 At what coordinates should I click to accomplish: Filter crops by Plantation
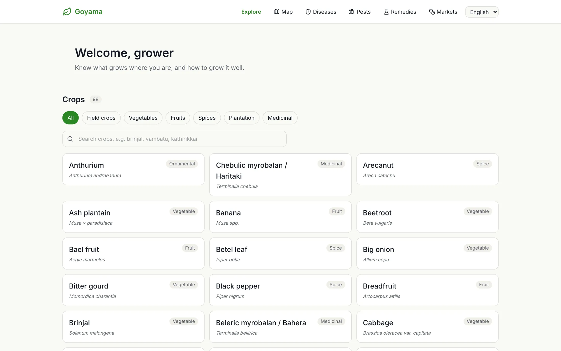tap(241, 118)
